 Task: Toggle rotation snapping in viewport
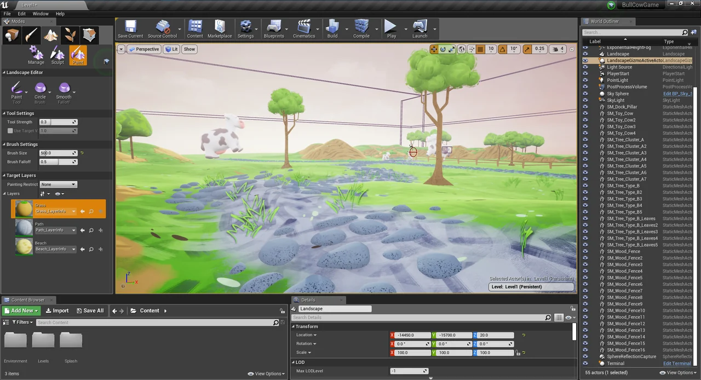tap(503, 49)
